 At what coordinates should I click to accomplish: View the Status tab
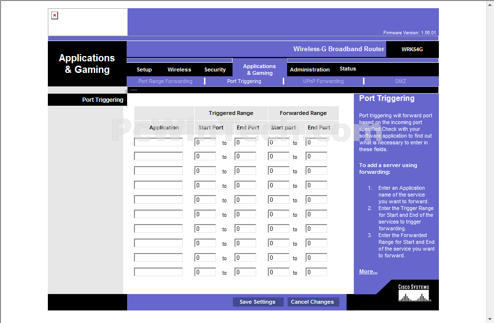348,69
